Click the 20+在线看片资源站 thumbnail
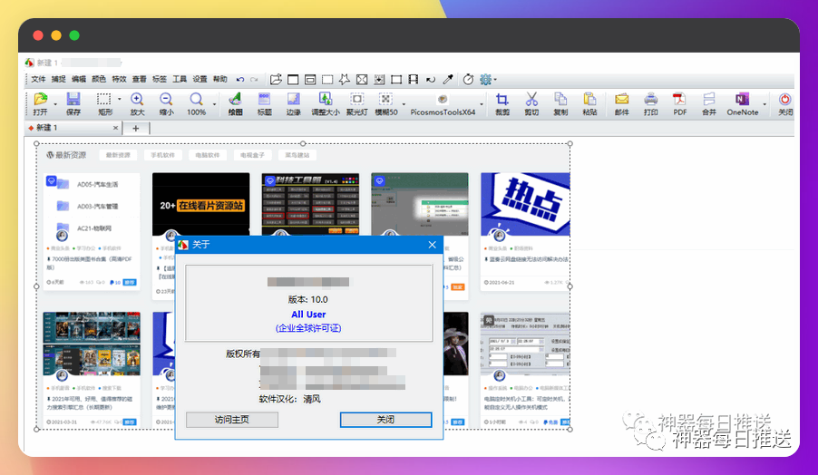This screenshot has width=818, height=475. pyautogui.click(x=200, y=204)
